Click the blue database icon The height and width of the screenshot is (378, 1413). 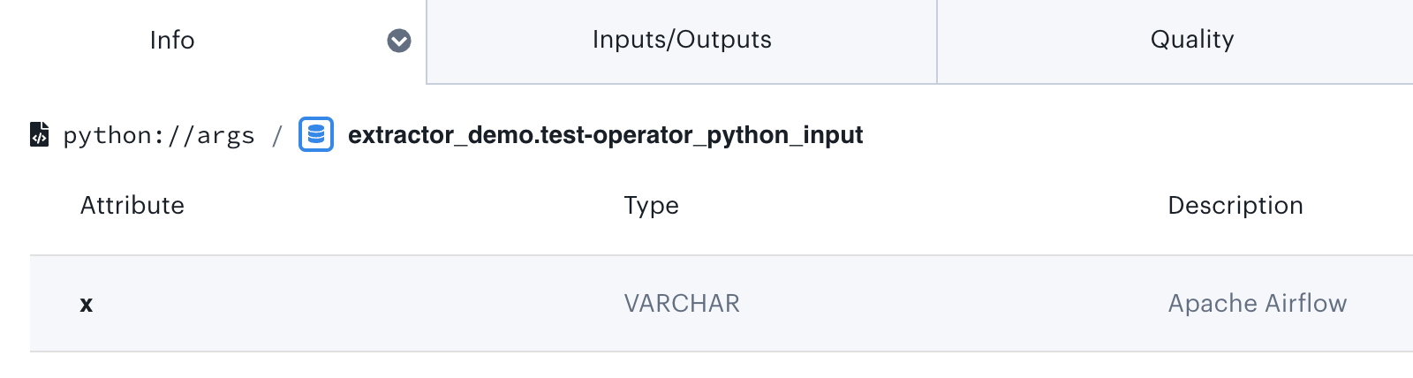pyautogui.click(x=316, y=134)
